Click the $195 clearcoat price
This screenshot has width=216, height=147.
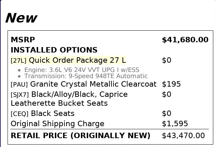pyautogui.click(x=171, y=84)
